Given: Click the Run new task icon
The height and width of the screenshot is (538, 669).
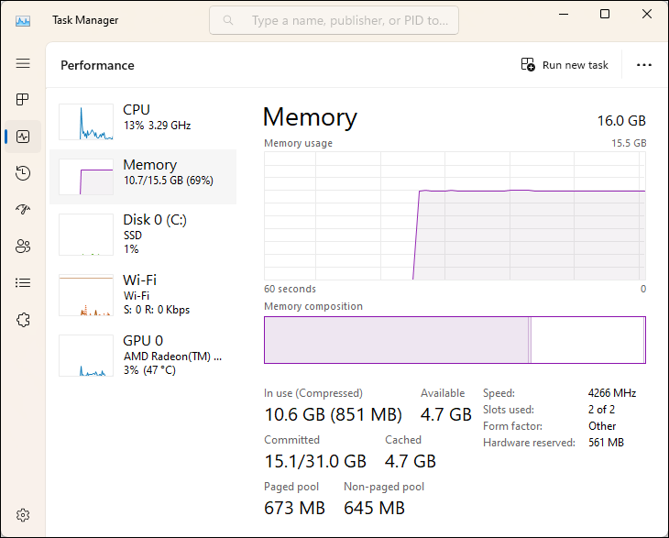Looking at the screenshot, I should 528,64.
